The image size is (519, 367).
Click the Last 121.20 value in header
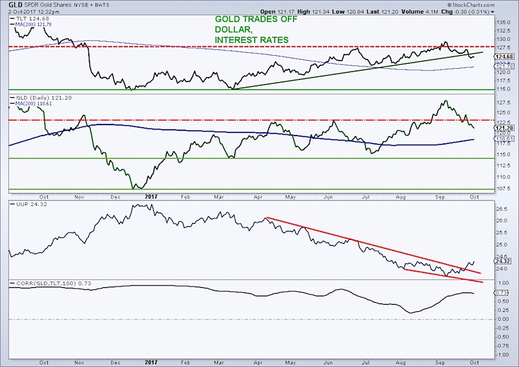(x=381, y=12)
